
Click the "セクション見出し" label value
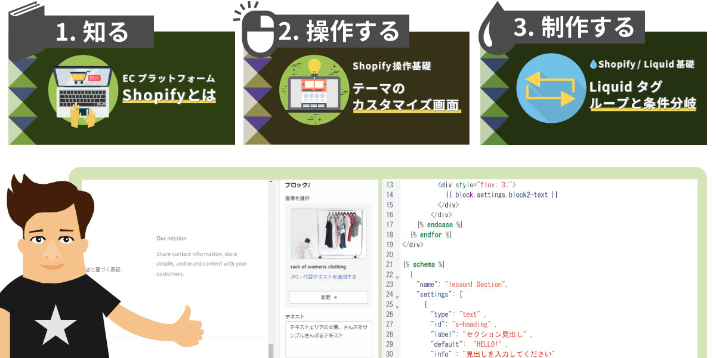[x=495, y=334]
